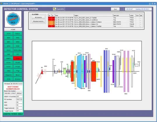Select alarm row with ILimitError object

(x=95, y=20)
